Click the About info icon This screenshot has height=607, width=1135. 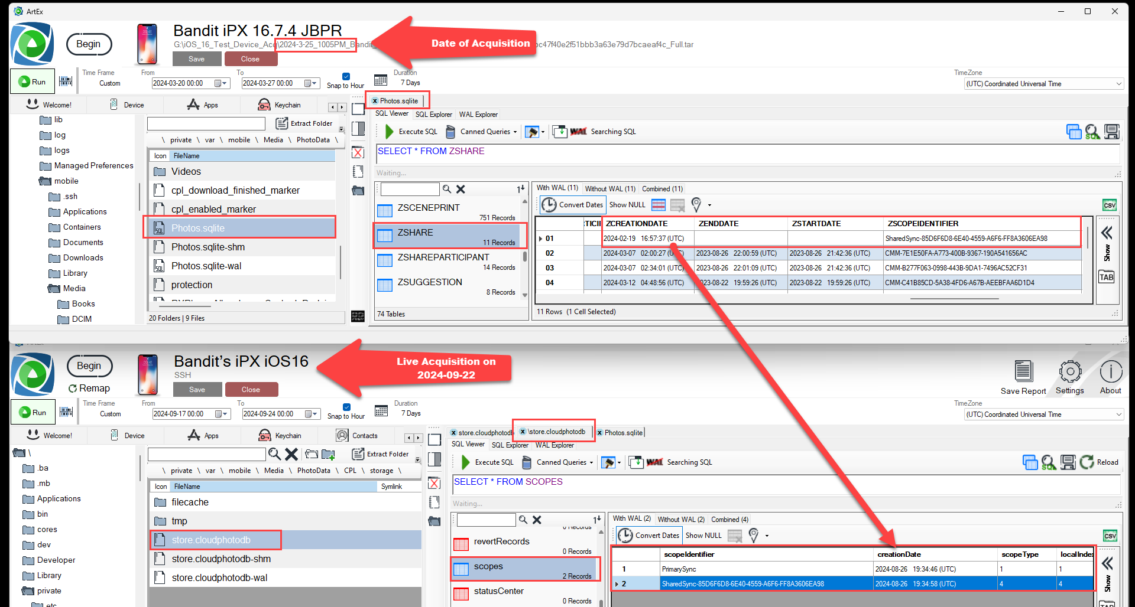tap(1110, 372)
